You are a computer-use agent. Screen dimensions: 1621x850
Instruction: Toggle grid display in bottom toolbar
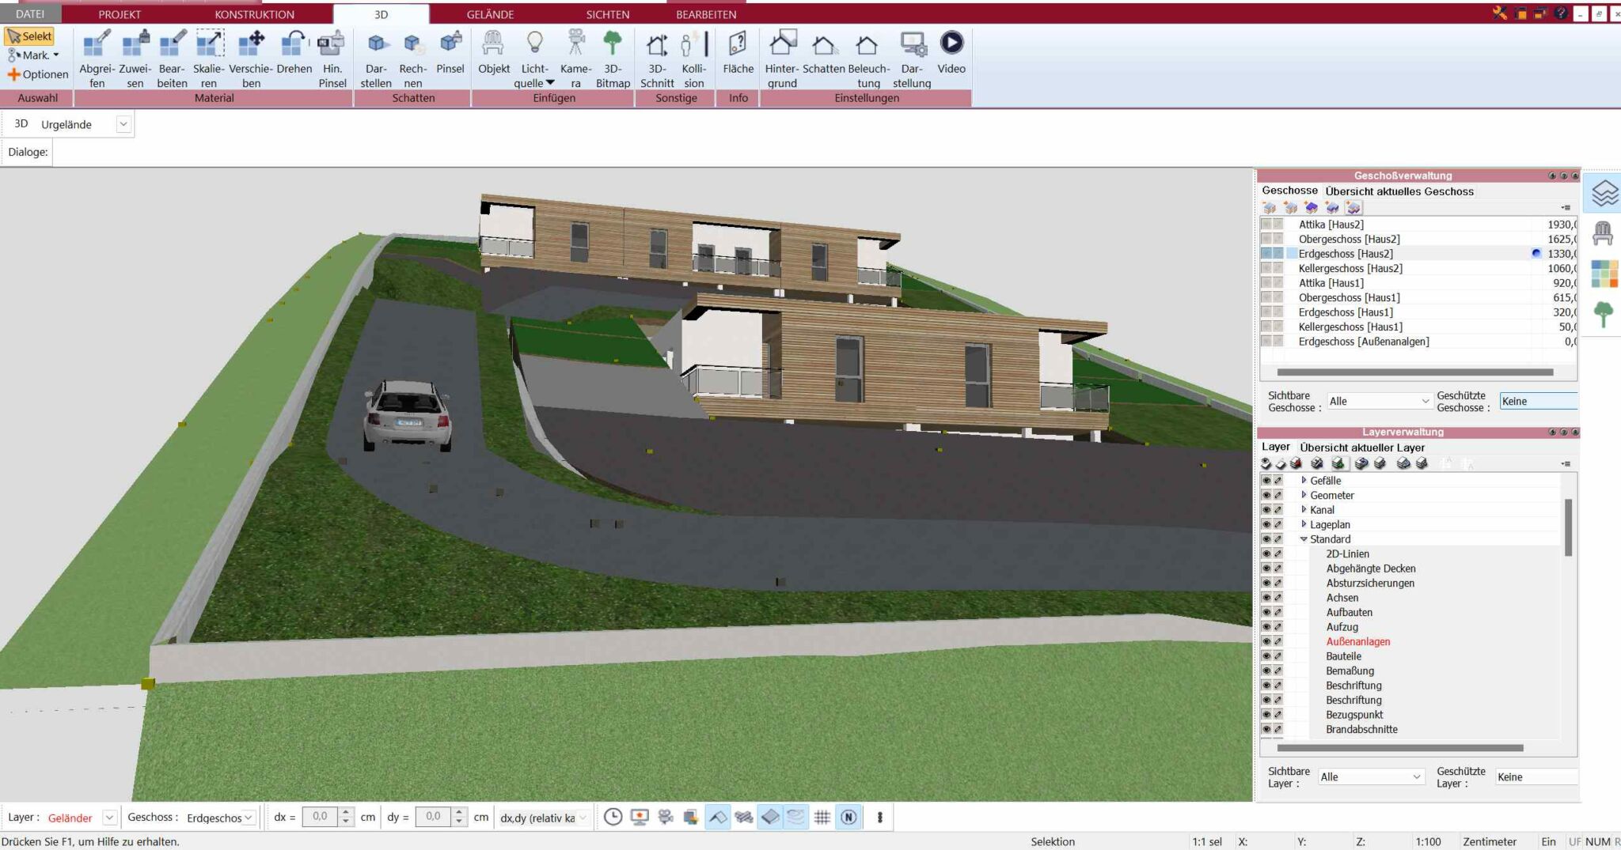pyautogui.click(x=823, y=818)
